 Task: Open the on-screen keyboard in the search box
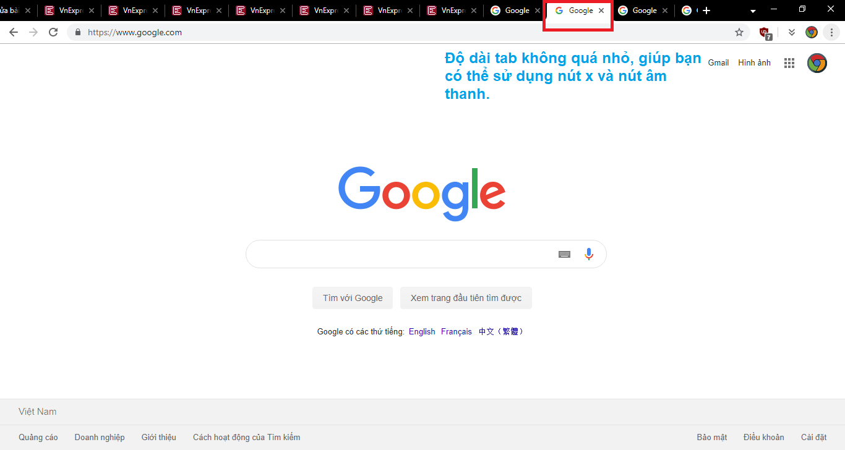[564, 254]
